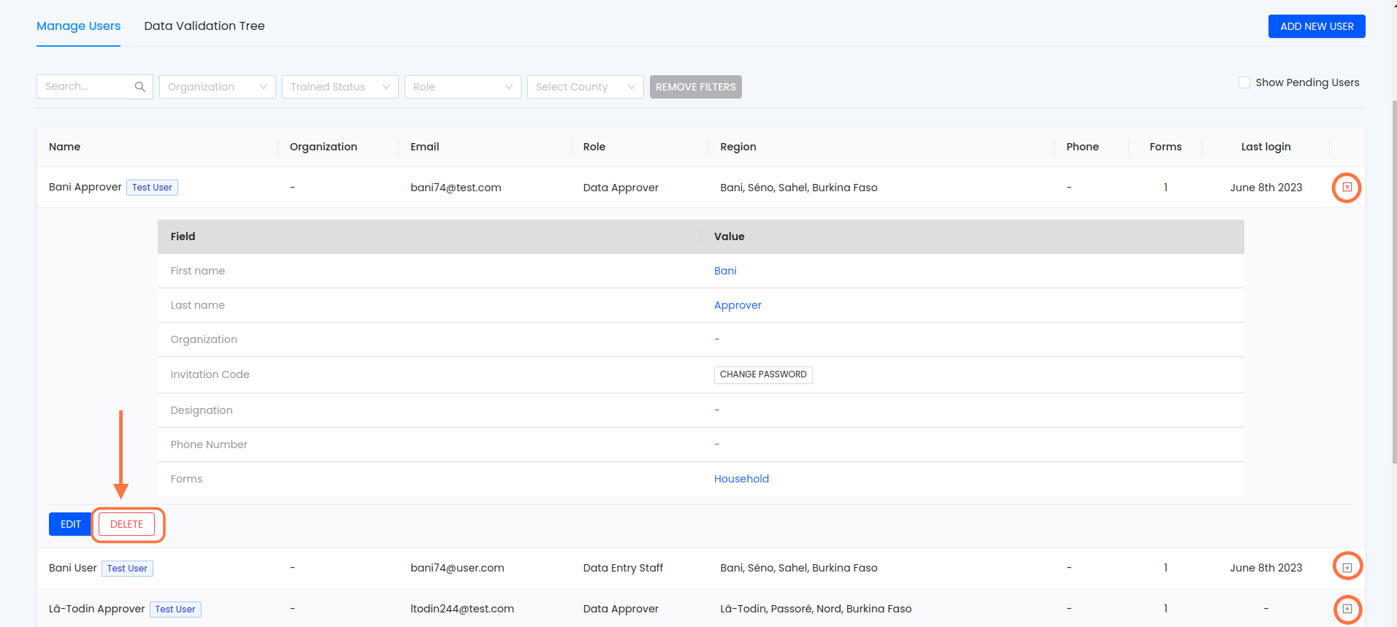The width and height of the screenshot is (1397, 627).
Task: Expand the Bani User row details
Action: 1347,567
